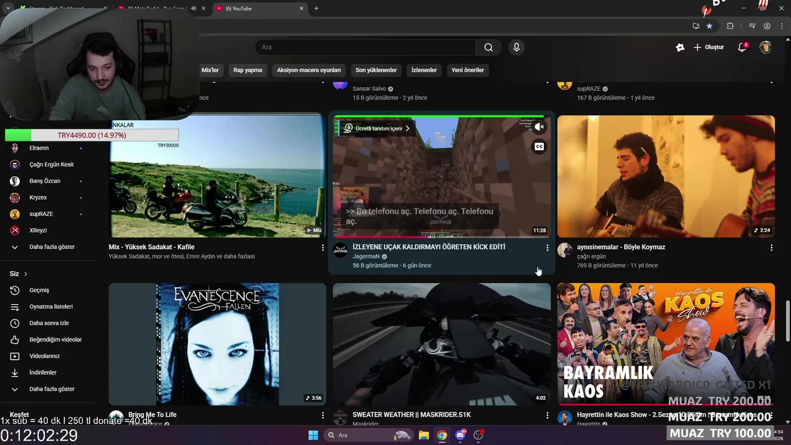The height and width of the screenshot is (445, 791).
Task: Open the Chrome extensions puzzle icon
Action: click(x=730, y=26)
